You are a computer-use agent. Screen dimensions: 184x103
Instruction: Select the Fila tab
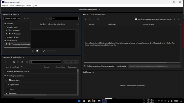point(84,14)
